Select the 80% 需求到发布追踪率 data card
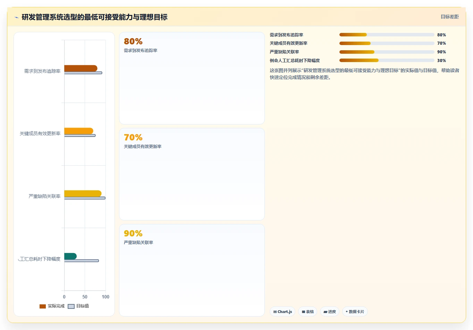Viewport: 473px width, 330px height. 192,78
